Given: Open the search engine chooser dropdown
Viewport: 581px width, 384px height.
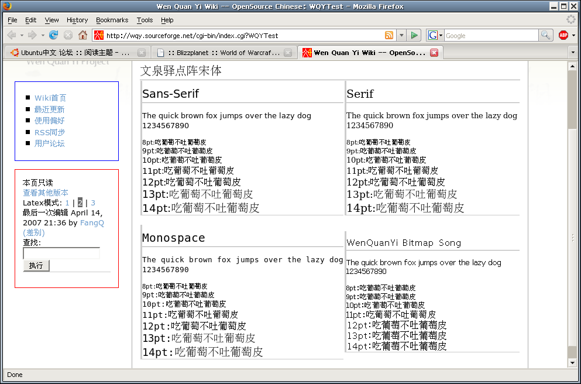Looking at the screenshot, I should coord(441,36).
